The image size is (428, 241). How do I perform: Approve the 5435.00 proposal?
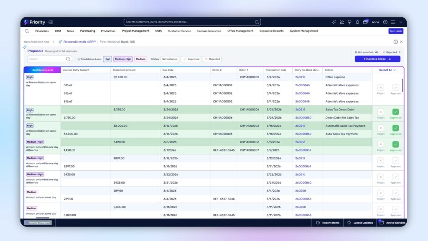pyautogui.click(x=395, y=177)
